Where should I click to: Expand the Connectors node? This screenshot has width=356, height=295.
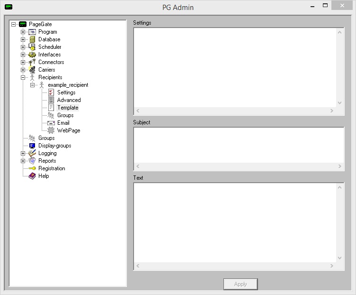[23, 62]
